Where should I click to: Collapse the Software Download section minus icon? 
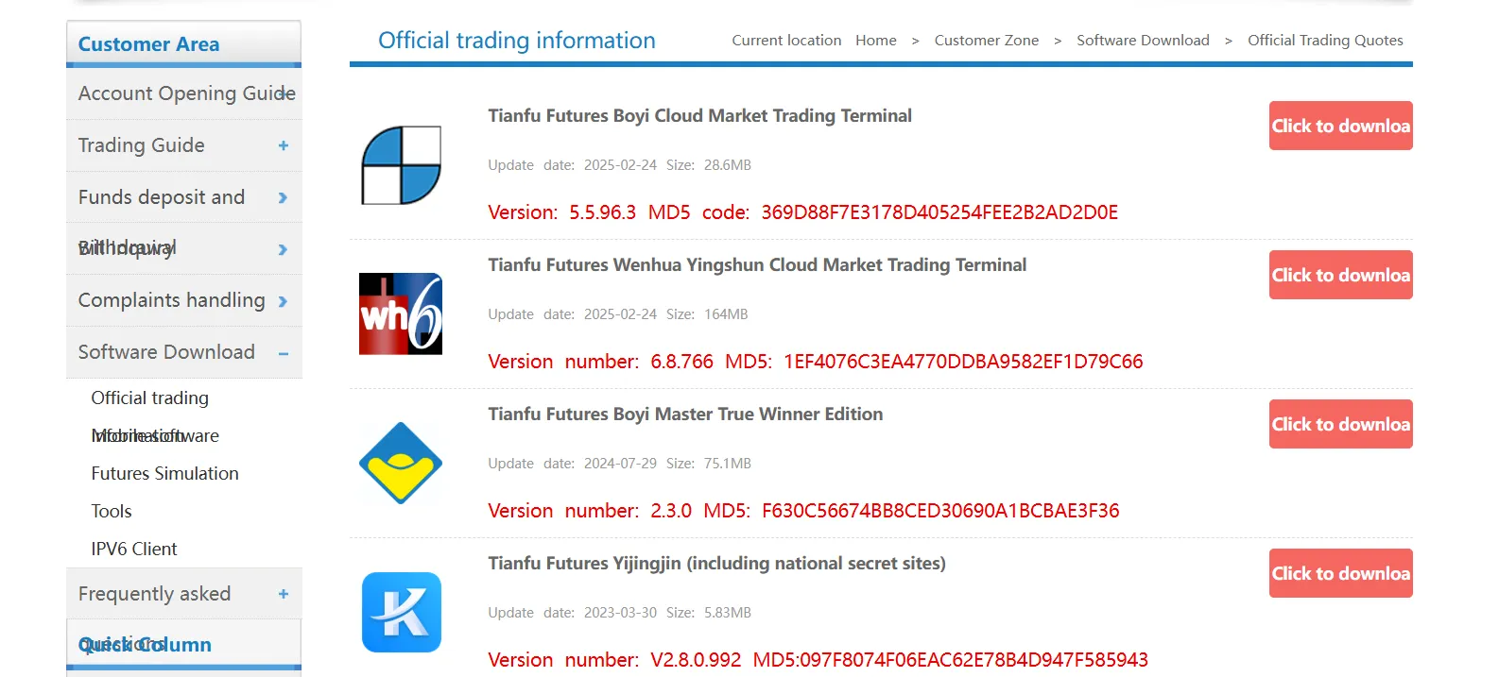click(x=284, y=353)
